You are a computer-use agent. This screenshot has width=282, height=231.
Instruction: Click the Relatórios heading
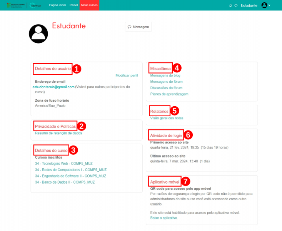click(x=159, y=111)
